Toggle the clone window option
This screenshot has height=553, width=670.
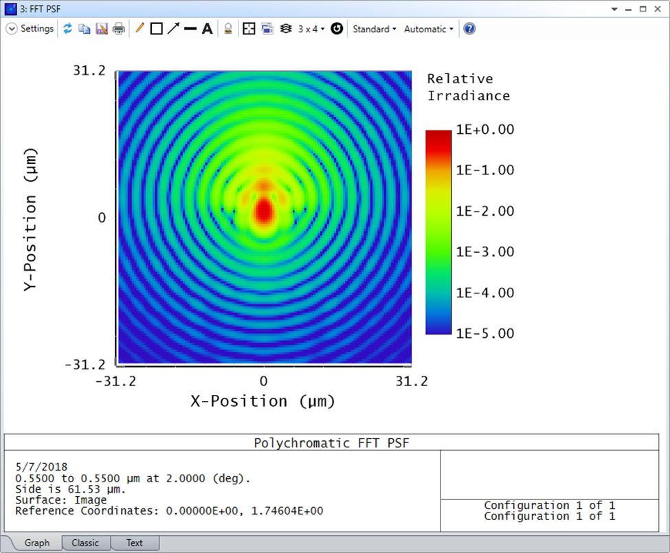267,29
